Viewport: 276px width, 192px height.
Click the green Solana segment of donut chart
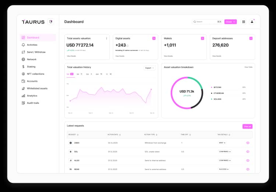pyautogui.click(x=197, y=81)
